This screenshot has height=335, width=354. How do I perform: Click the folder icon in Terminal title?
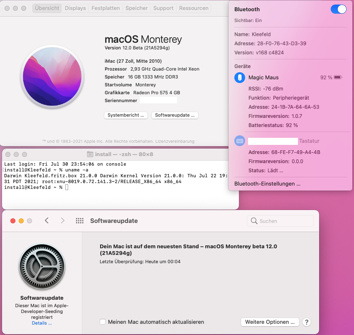pos(90,154)
